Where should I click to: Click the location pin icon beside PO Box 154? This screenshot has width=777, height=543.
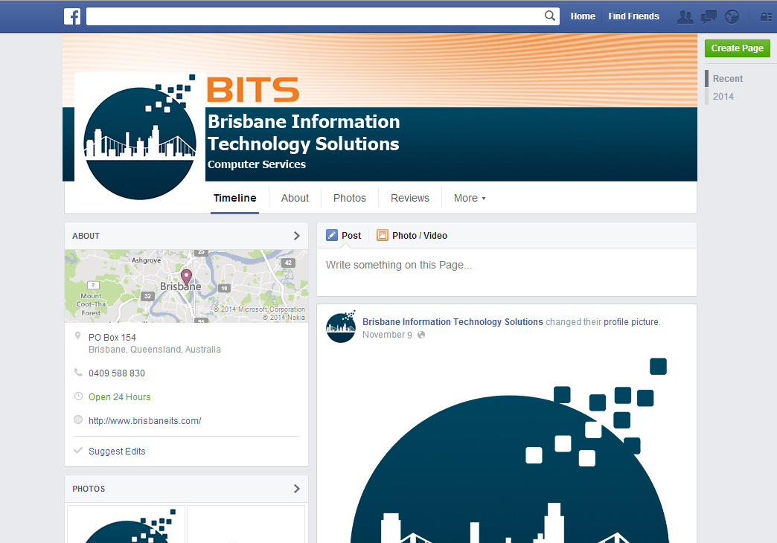click(78, 336)
